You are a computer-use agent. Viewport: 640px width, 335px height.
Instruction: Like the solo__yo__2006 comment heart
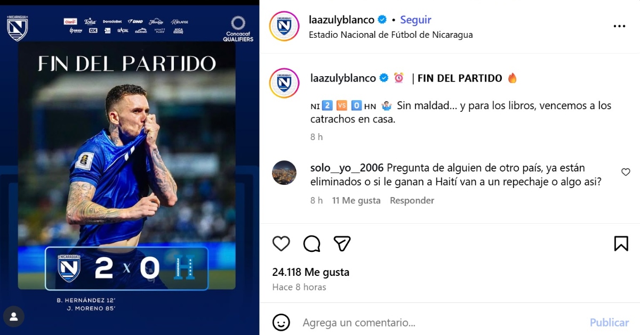pyautogui.click(x=626, y=172)
